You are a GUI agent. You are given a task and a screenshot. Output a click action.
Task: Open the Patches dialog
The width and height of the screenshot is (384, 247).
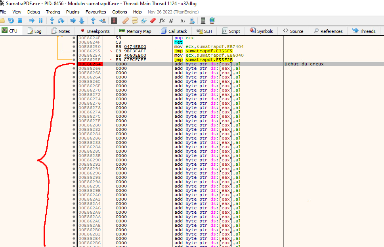coord(125,21)
